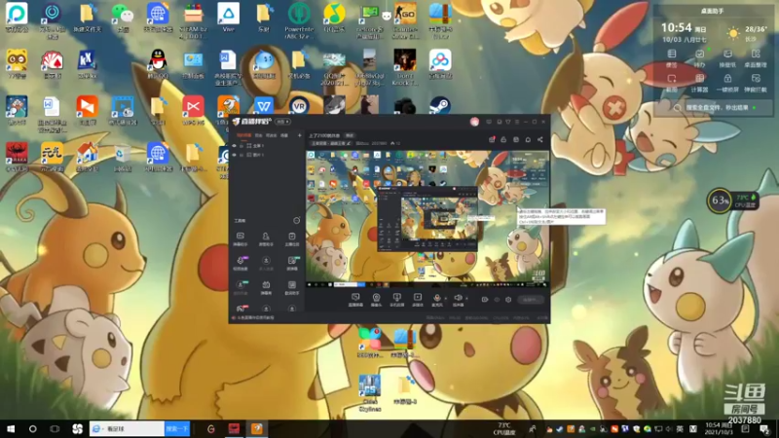Image resolution: width=779 pixels, height=438 pixels.
Task: Expand speaker options arrow in Douyu
Action: pyautogui.click(x=466, y=299)
